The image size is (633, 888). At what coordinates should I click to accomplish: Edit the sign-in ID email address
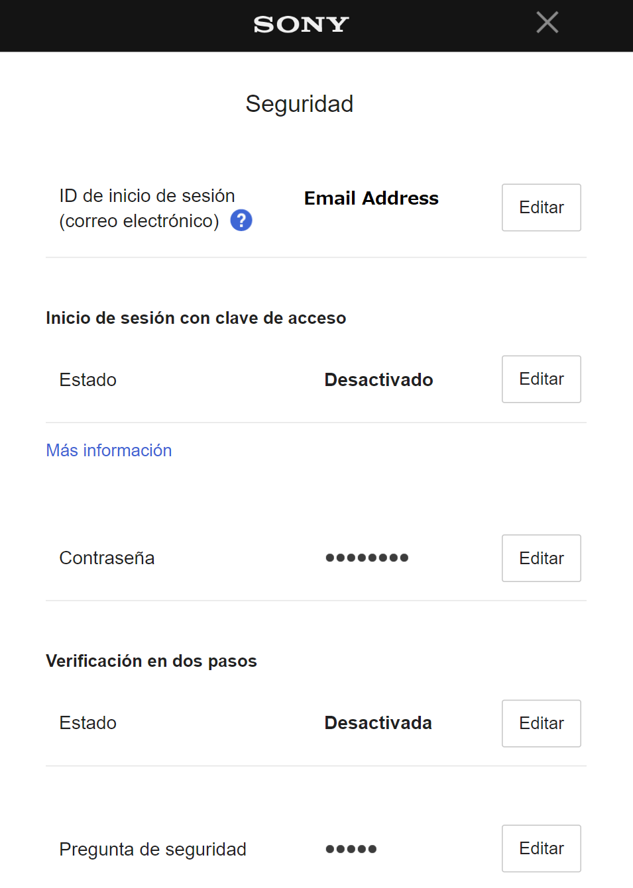[x=541, y=207]
